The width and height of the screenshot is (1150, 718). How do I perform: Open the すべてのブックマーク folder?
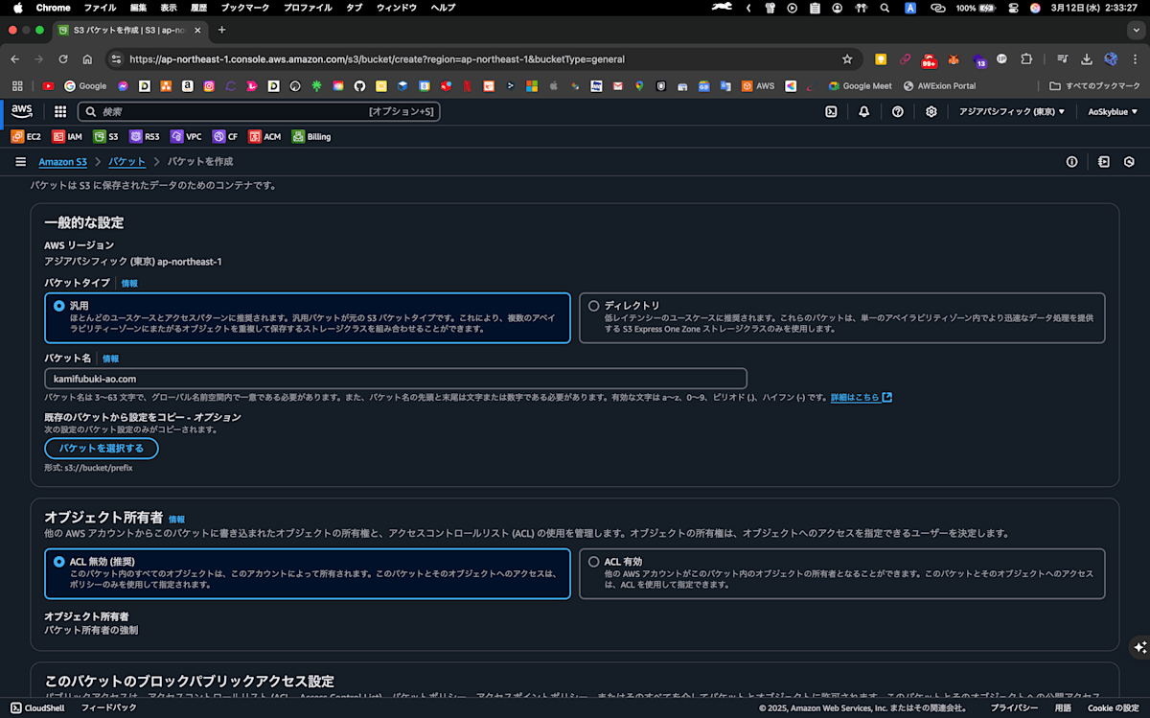[x=1094, y=86]
